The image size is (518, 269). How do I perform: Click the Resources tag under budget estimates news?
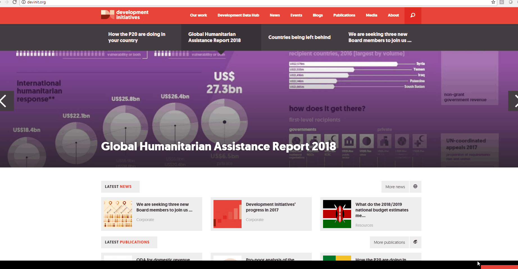tap(364, 225)
